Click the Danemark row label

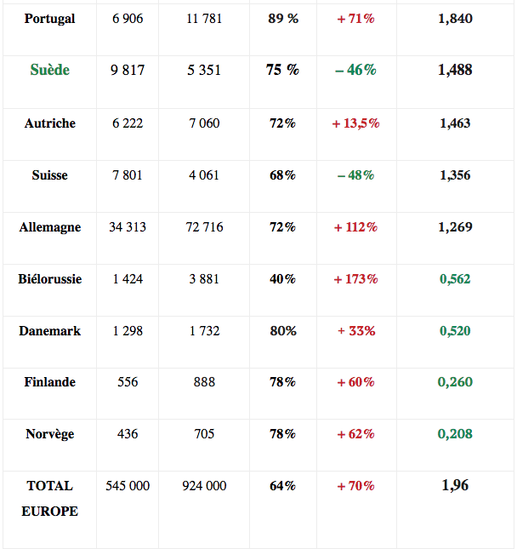click(49, 331)
